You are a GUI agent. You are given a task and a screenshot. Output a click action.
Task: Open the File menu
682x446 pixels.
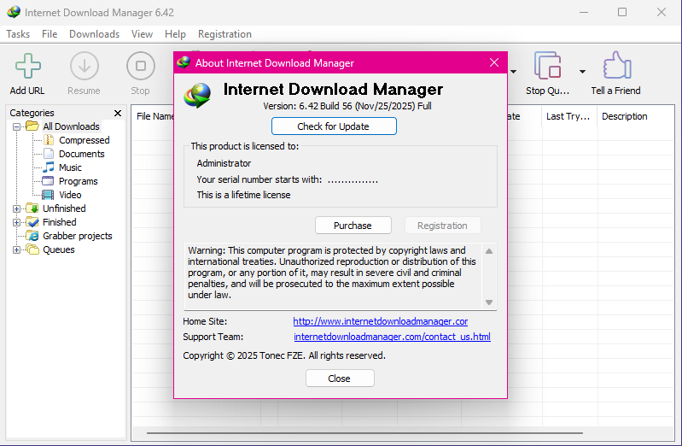[50, 34]
